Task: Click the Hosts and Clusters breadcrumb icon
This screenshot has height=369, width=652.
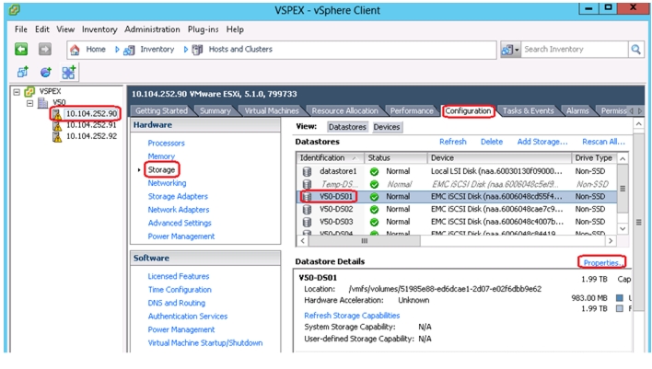Action: pos(197,50)
